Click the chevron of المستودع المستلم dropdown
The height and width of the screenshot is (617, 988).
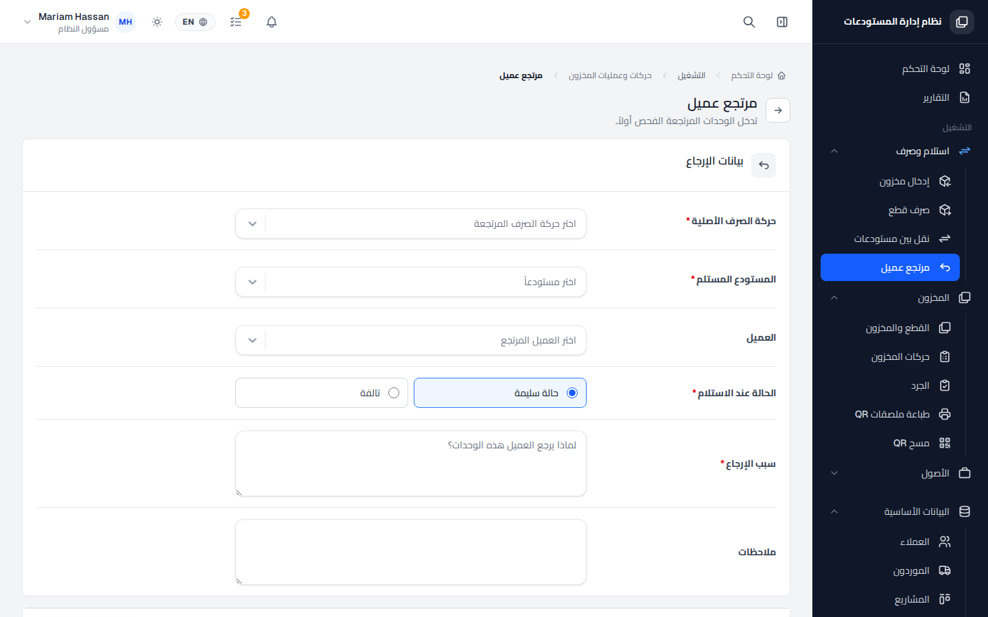coord(252,282)
